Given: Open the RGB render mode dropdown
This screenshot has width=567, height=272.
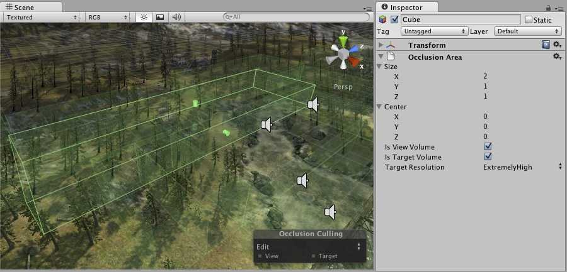Looking at the screenshot, I should [108, 18].
